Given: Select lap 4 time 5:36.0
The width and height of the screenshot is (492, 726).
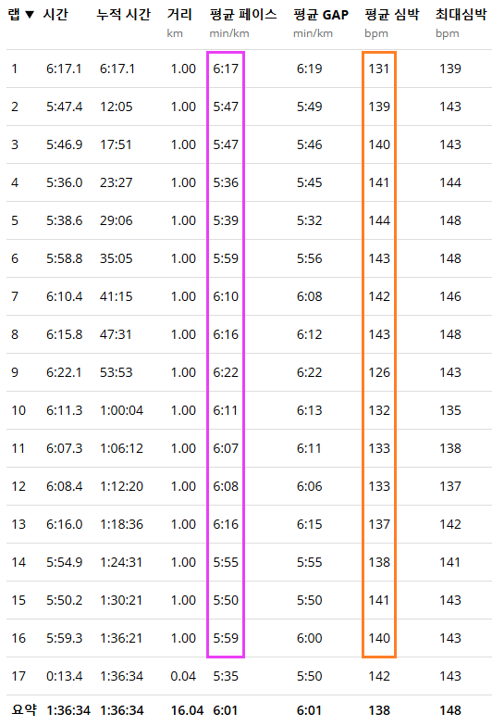Looking at the screenshot, I should pos(65,182).
